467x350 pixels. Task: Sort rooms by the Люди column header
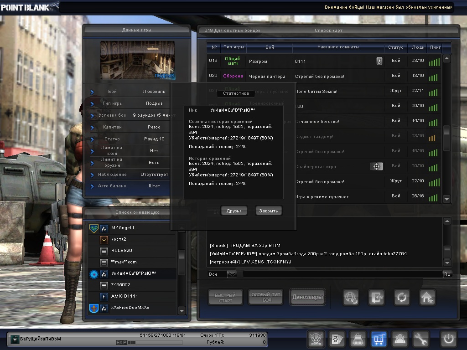pos(418,47)
